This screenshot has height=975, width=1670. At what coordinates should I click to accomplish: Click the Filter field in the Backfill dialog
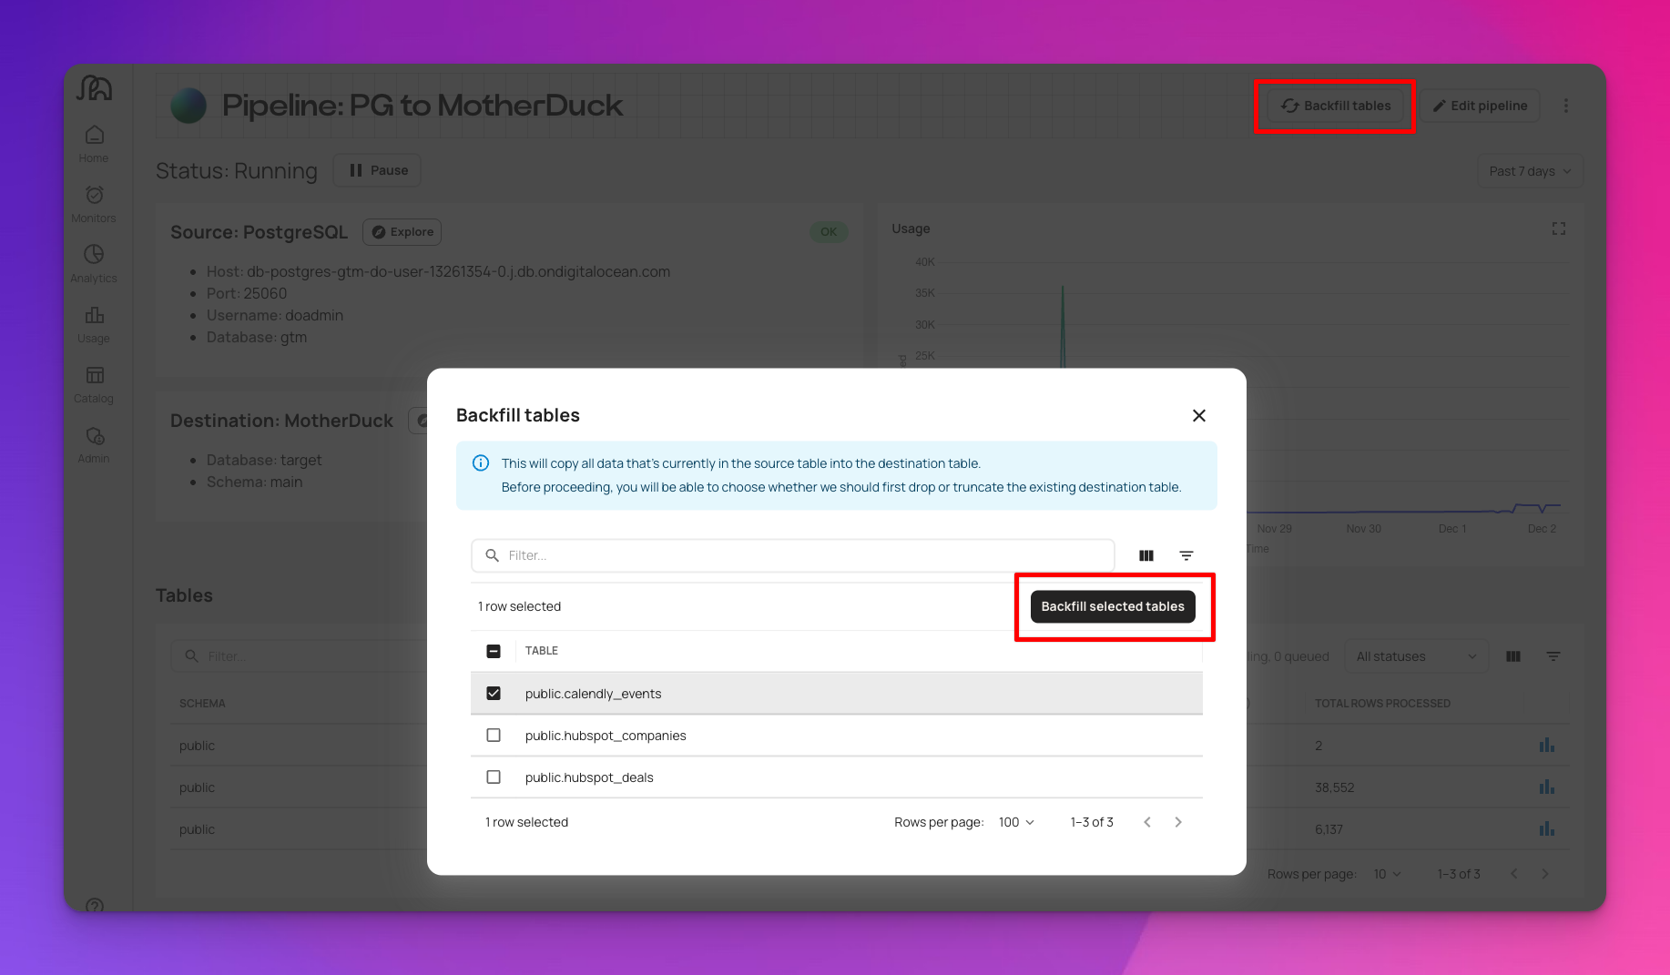pos(792,555)
